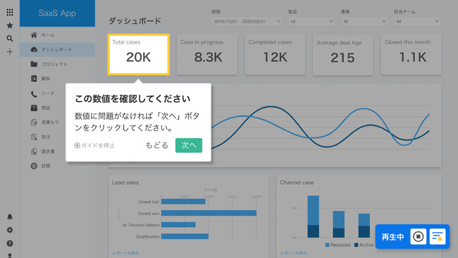Select the Total cases 20K card
This screenshot has width=458, height=258.
point(138,55)
